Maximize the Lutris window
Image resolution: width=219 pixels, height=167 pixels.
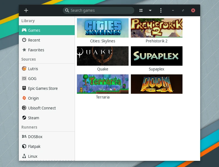[183, 10]
